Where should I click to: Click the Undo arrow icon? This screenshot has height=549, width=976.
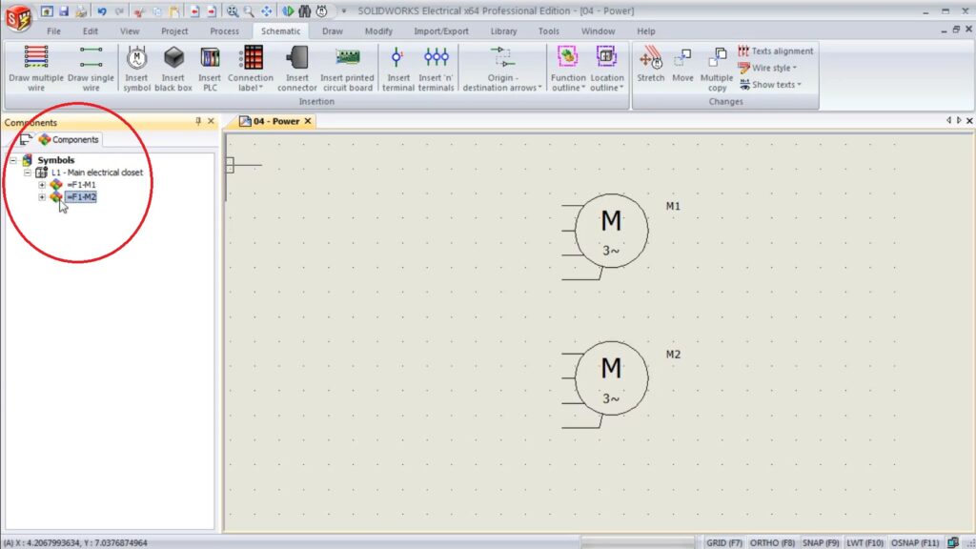[x=101, y=11]
